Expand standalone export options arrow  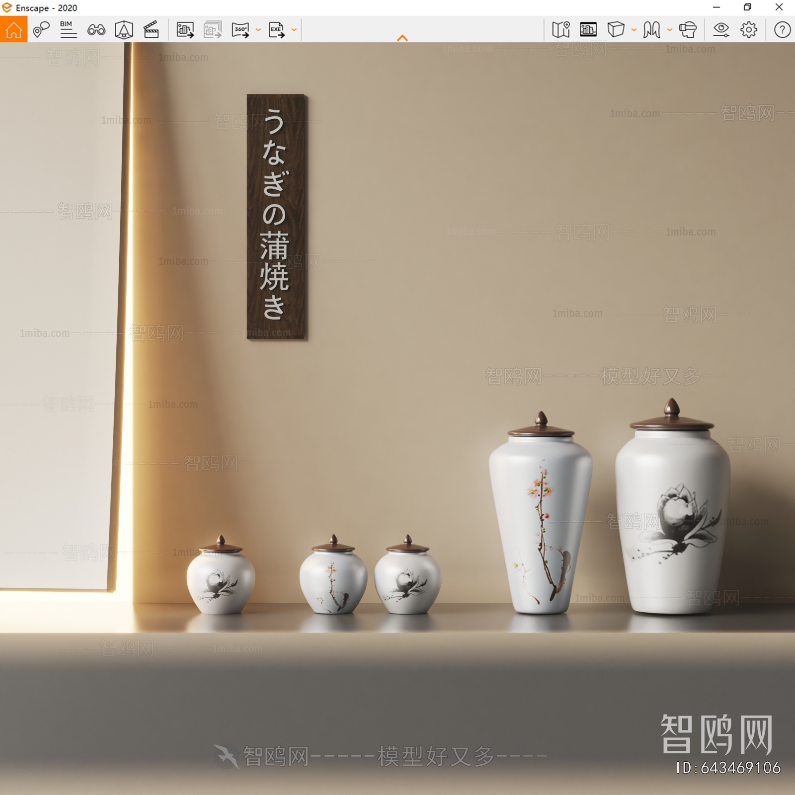tap(294, 30)
